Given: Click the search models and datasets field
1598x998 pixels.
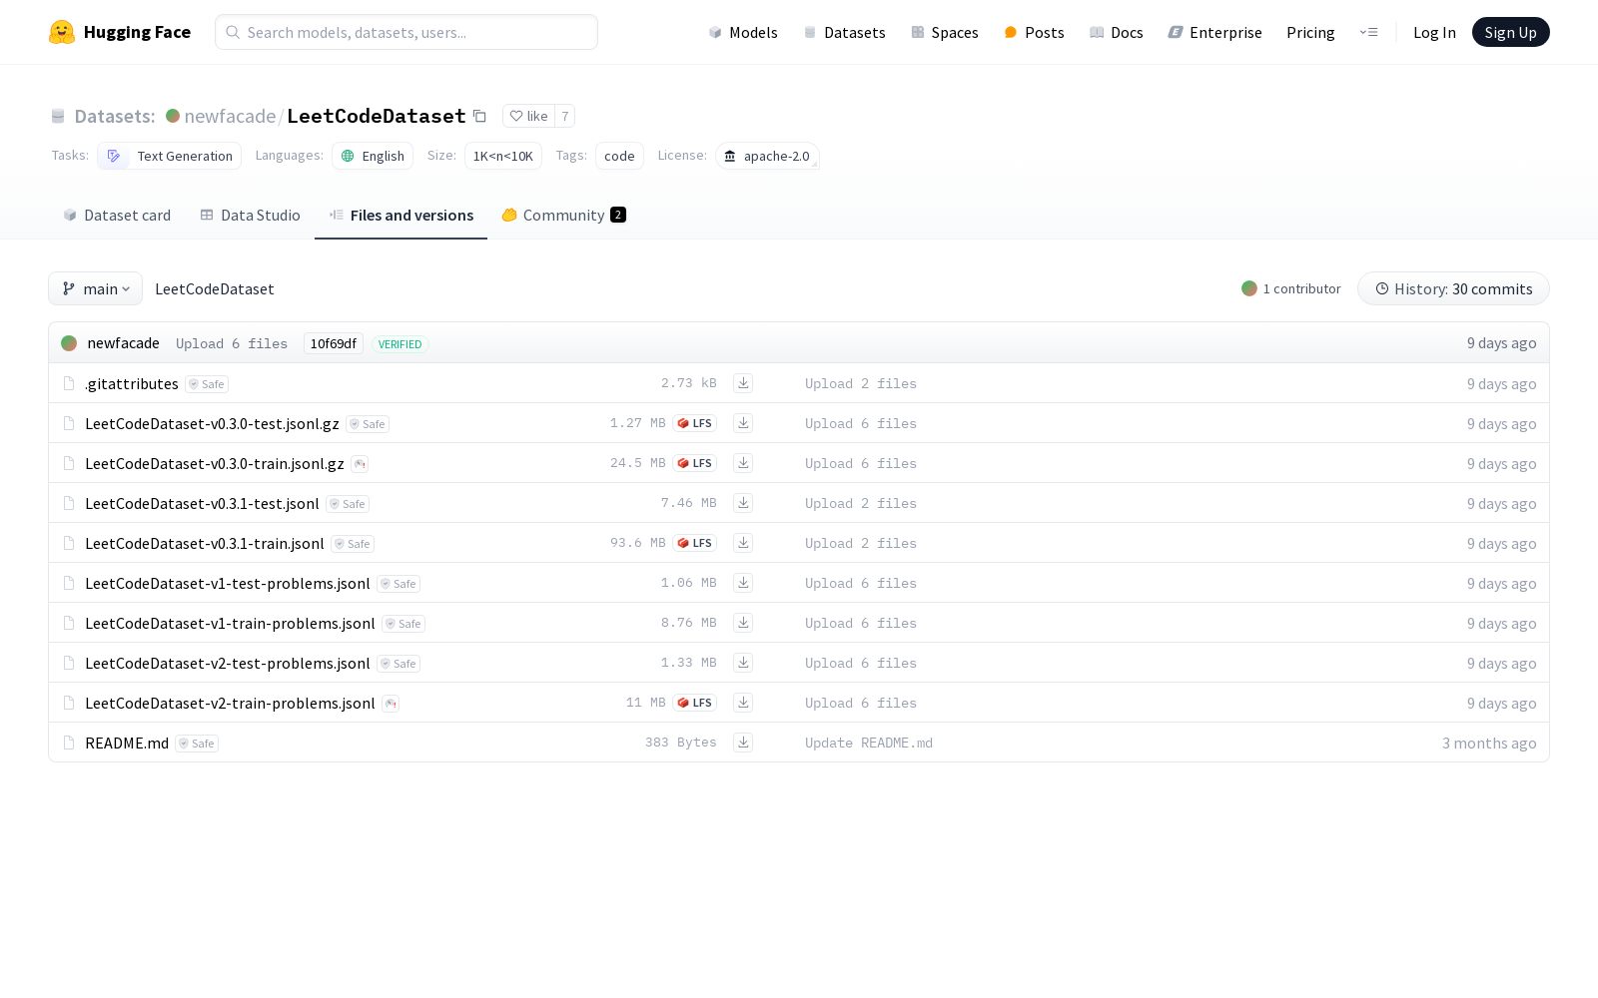Looking at the screenshot, I should tap(406, 32).
